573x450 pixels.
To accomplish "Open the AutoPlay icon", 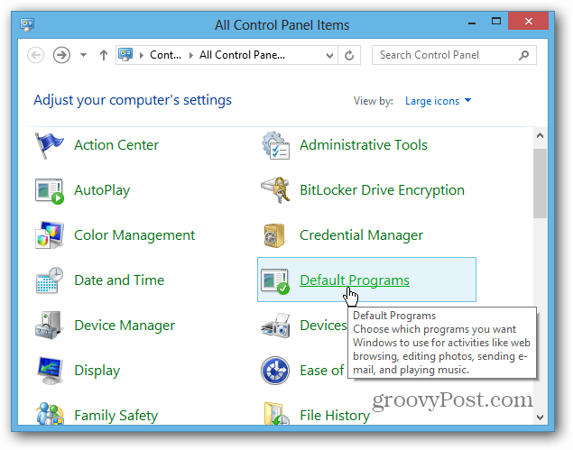I will (50, 190).
